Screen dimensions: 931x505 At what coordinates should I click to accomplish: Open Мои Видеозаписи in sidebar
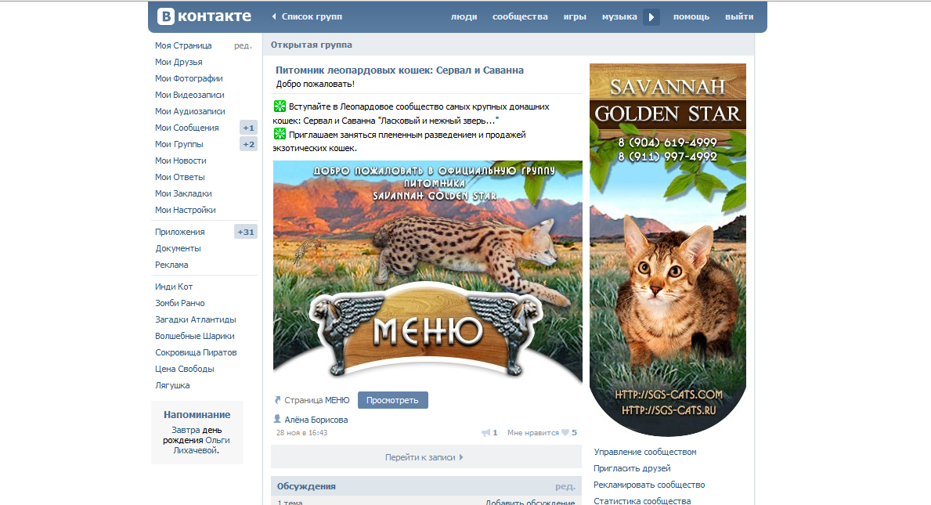[x=189, y=95]
